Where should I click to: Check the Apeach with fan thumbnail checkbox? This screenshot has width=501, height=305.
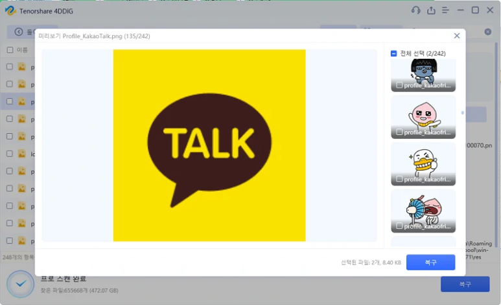399,226
